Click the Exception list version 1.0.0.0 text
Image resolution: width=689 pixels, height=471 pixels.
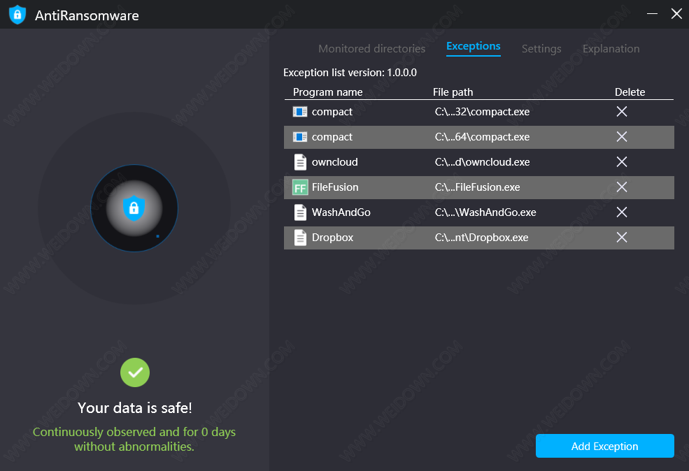[350, 73]
